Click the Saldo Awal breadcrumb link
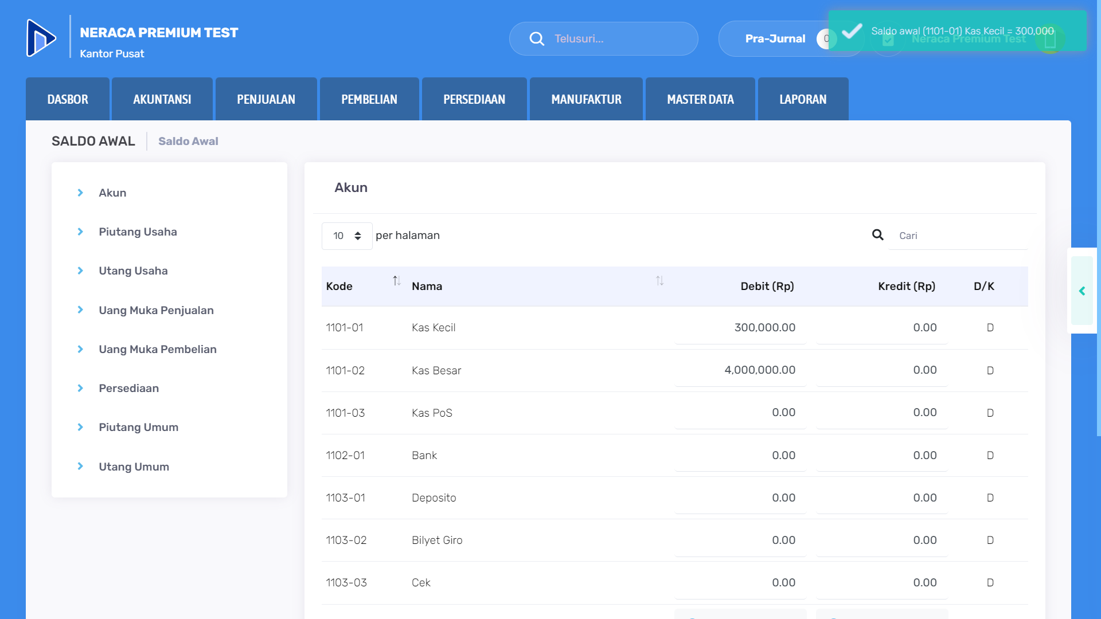This screenshot has width=1101, height=619. 188,141
